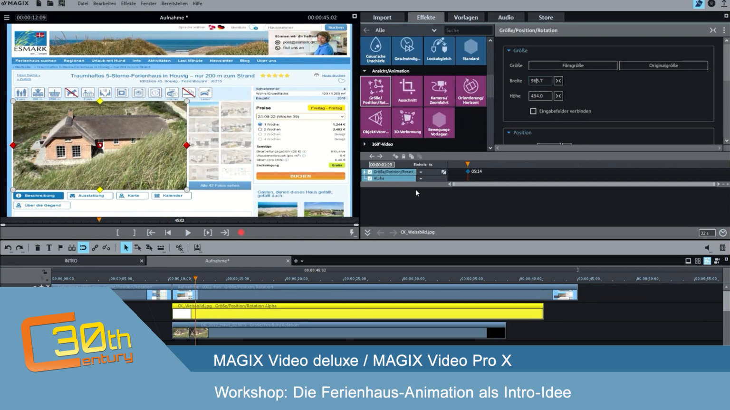Add a keyframe in the animation toolbar
The width and height of the screenshot is (730, 410).
coord(395,156)
